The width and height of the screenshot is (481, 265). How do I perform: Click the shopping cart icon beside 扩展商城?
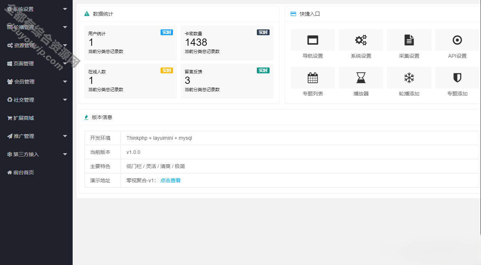(x=10, y=118)
